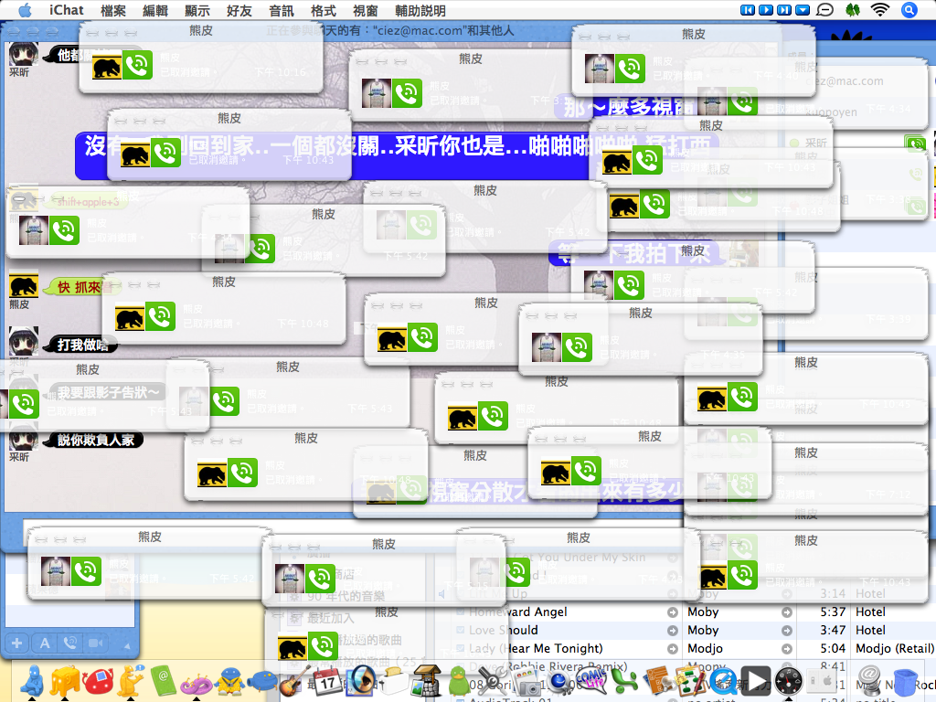Open Dashboard gauges icon in Dock
This screenshot has height=702, width=936.
pos(789,680)
